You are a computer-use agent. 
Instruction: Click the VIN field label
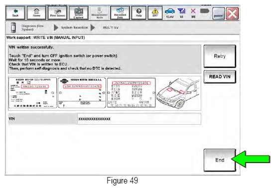(12, 119)
